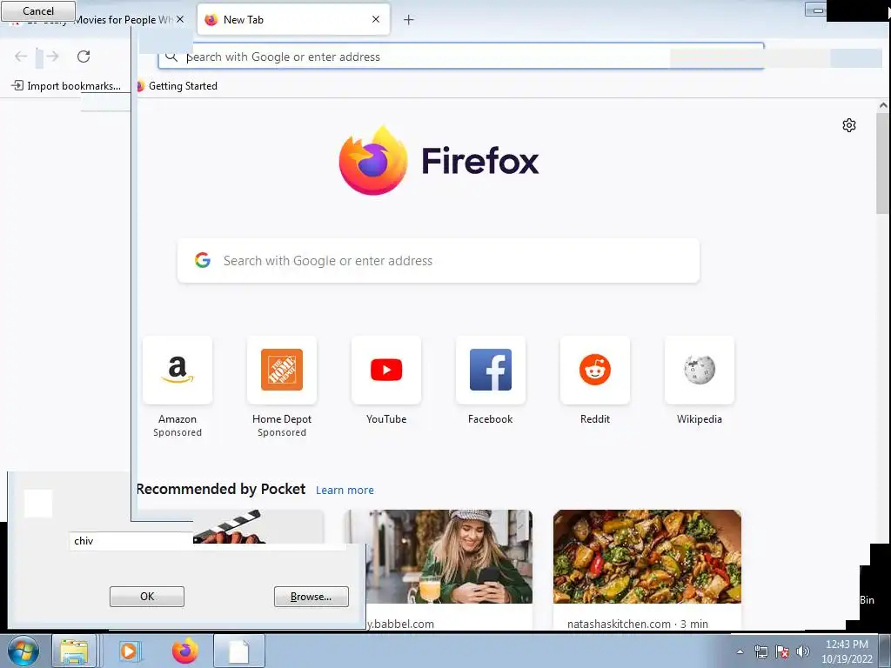Click the Cancel button
Viewport: 891px width, 668px height.
tap(38, 10)
